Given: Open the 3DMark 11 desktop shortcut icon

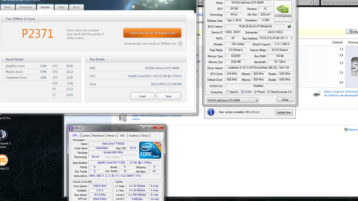Looking at the screenshot, I should [4, 160].
